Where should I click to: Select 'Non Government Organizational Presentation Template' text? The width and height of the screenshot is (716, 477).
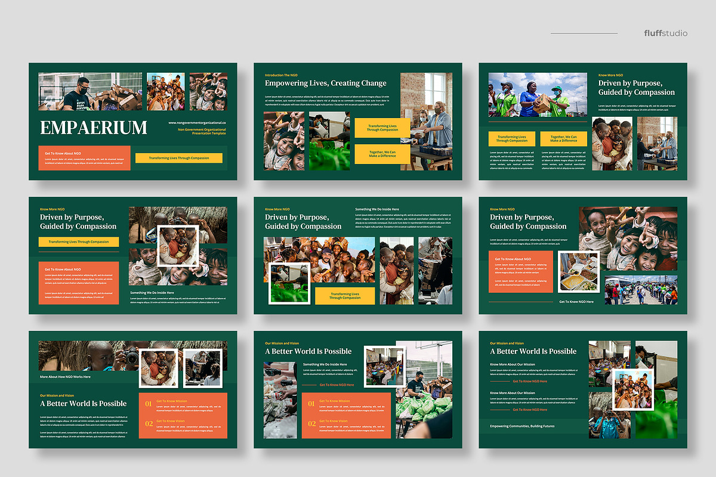tap(202, 131)
